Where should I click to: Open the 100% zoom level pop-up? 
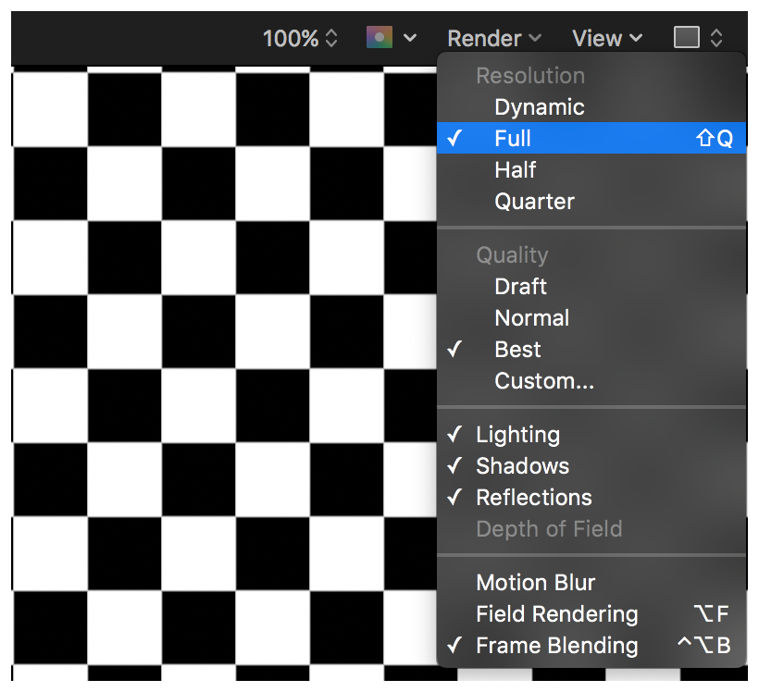[300, 38]
